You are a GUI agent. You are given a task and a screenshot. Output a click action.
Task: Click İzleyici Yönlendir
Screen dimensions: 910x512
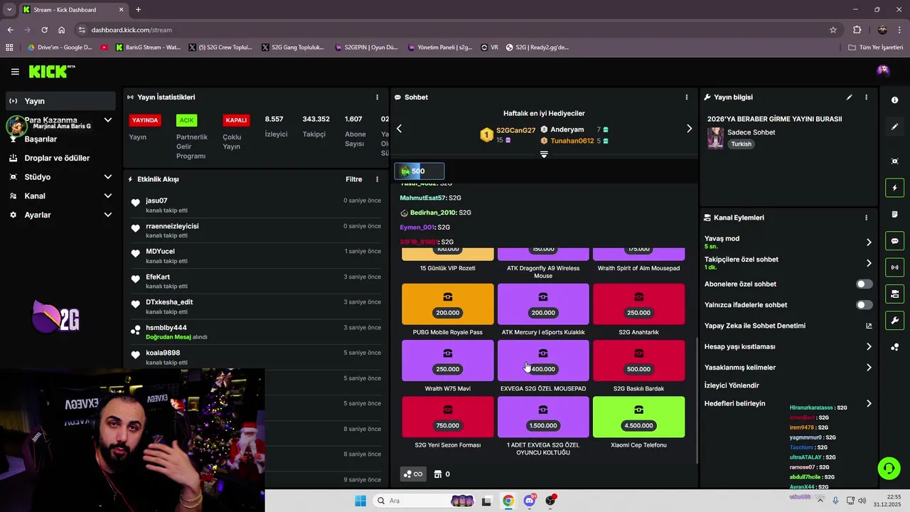pos(732,385)
